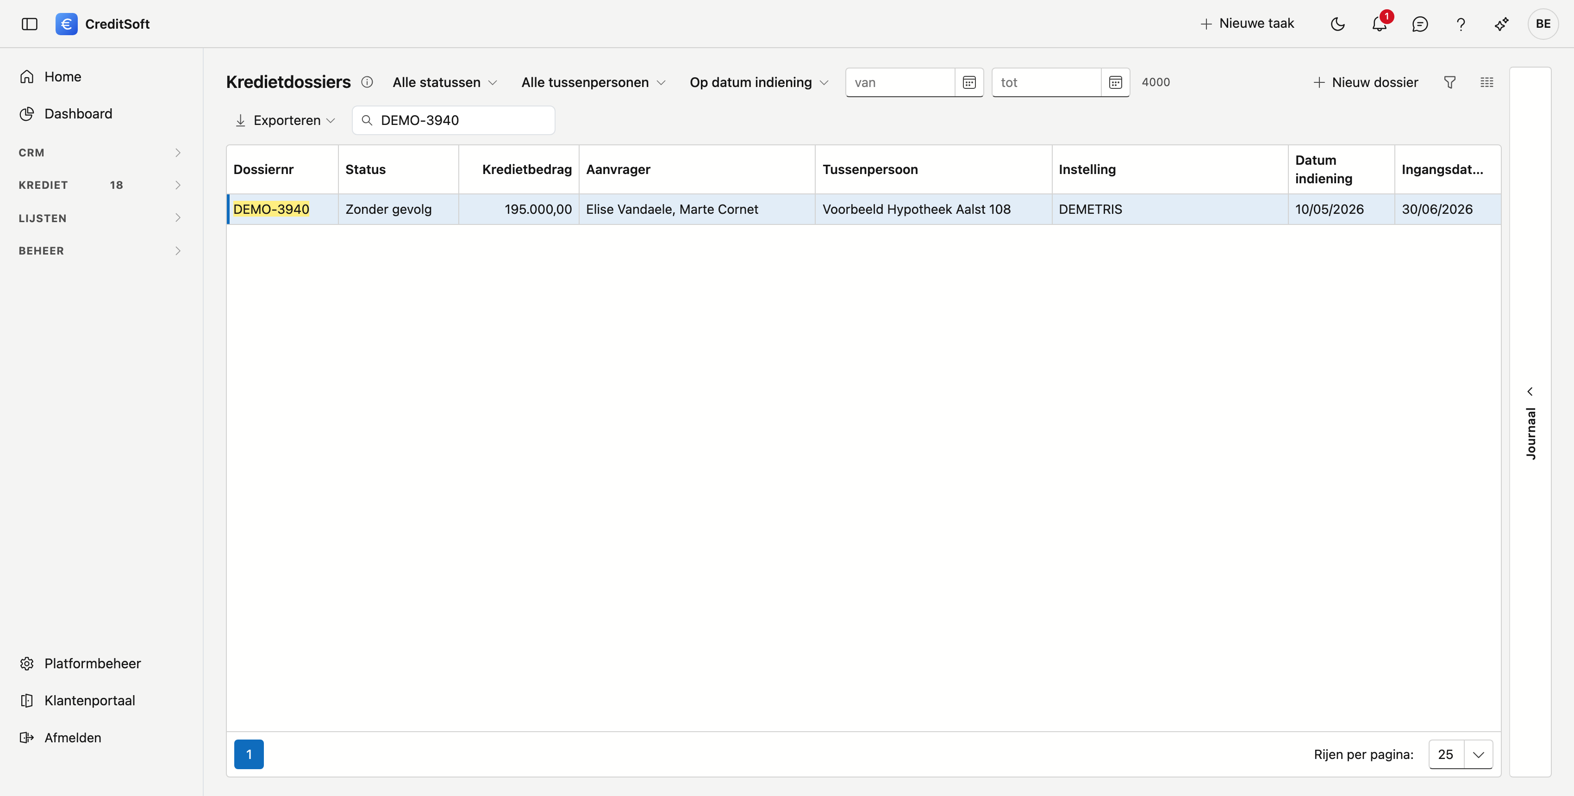This screenshot has width=1574, height=796.
Task: Open the Alle tussenpersonen dropdown
Action: click(593, 82)
